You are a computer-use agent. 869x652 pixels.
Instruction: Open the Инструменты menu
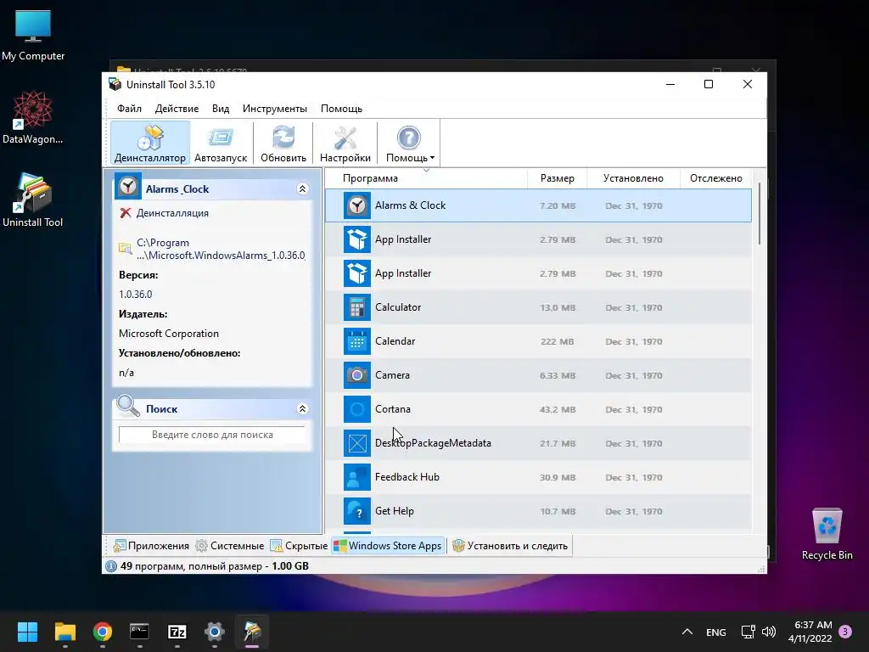coord(275,109)
